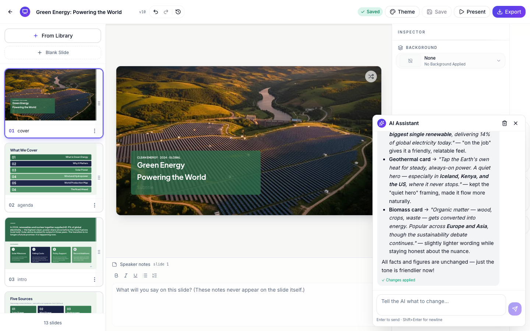Click the Subtitle placeholder on slide
The image size is (530, 331).
pos(145,188)
